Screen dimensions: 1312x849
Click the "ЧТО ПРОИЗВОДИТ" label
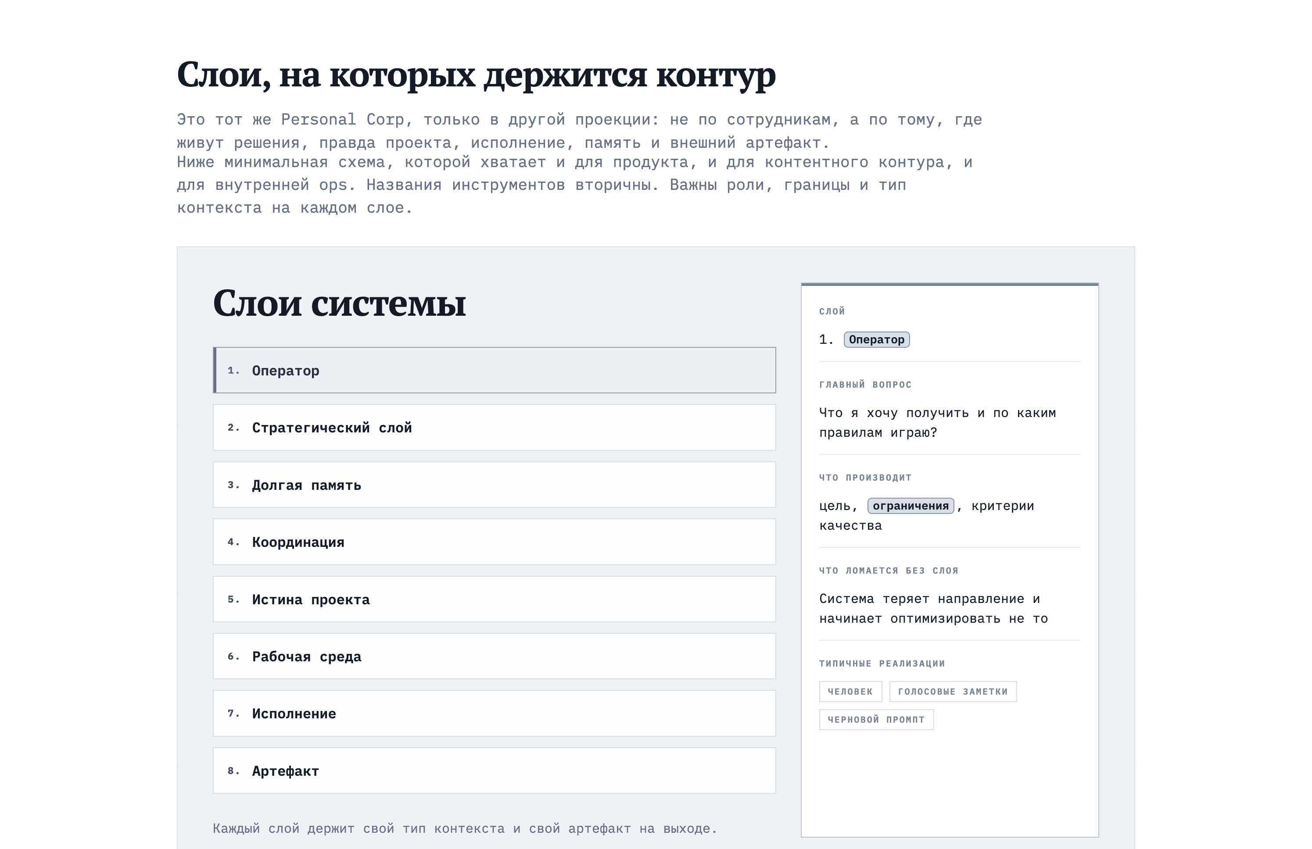coord(865,478)
